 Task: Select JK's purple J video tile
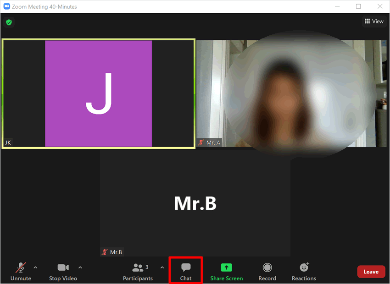(99, 93)
